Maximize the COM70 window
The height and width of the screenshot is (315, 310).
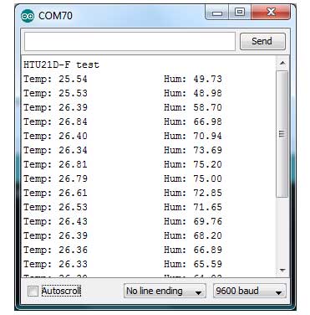pyautogui.click(x=240, y=13)
